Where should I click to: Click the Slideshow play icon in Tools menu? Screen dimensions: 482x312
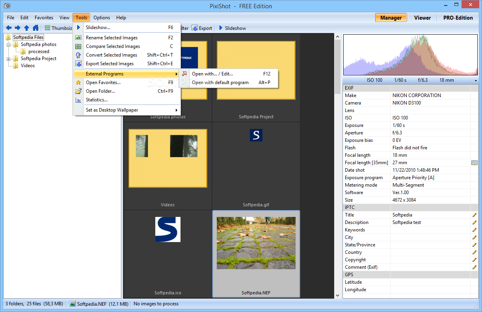point(78,28)
